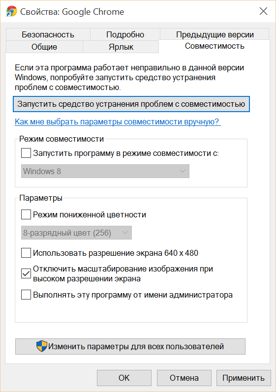This screenshot has width=276, height=392.
Task: Switch to the Ярлык tab
Action: coord(121,47)
